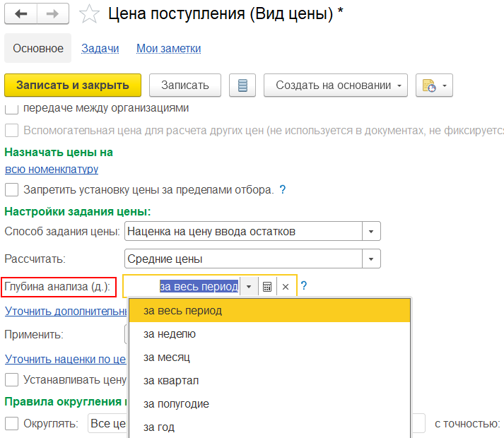The width and height of the screenshot is (504, 438).
Task: Expand the Способ задания цены dropdown
Action: point(371,232)
